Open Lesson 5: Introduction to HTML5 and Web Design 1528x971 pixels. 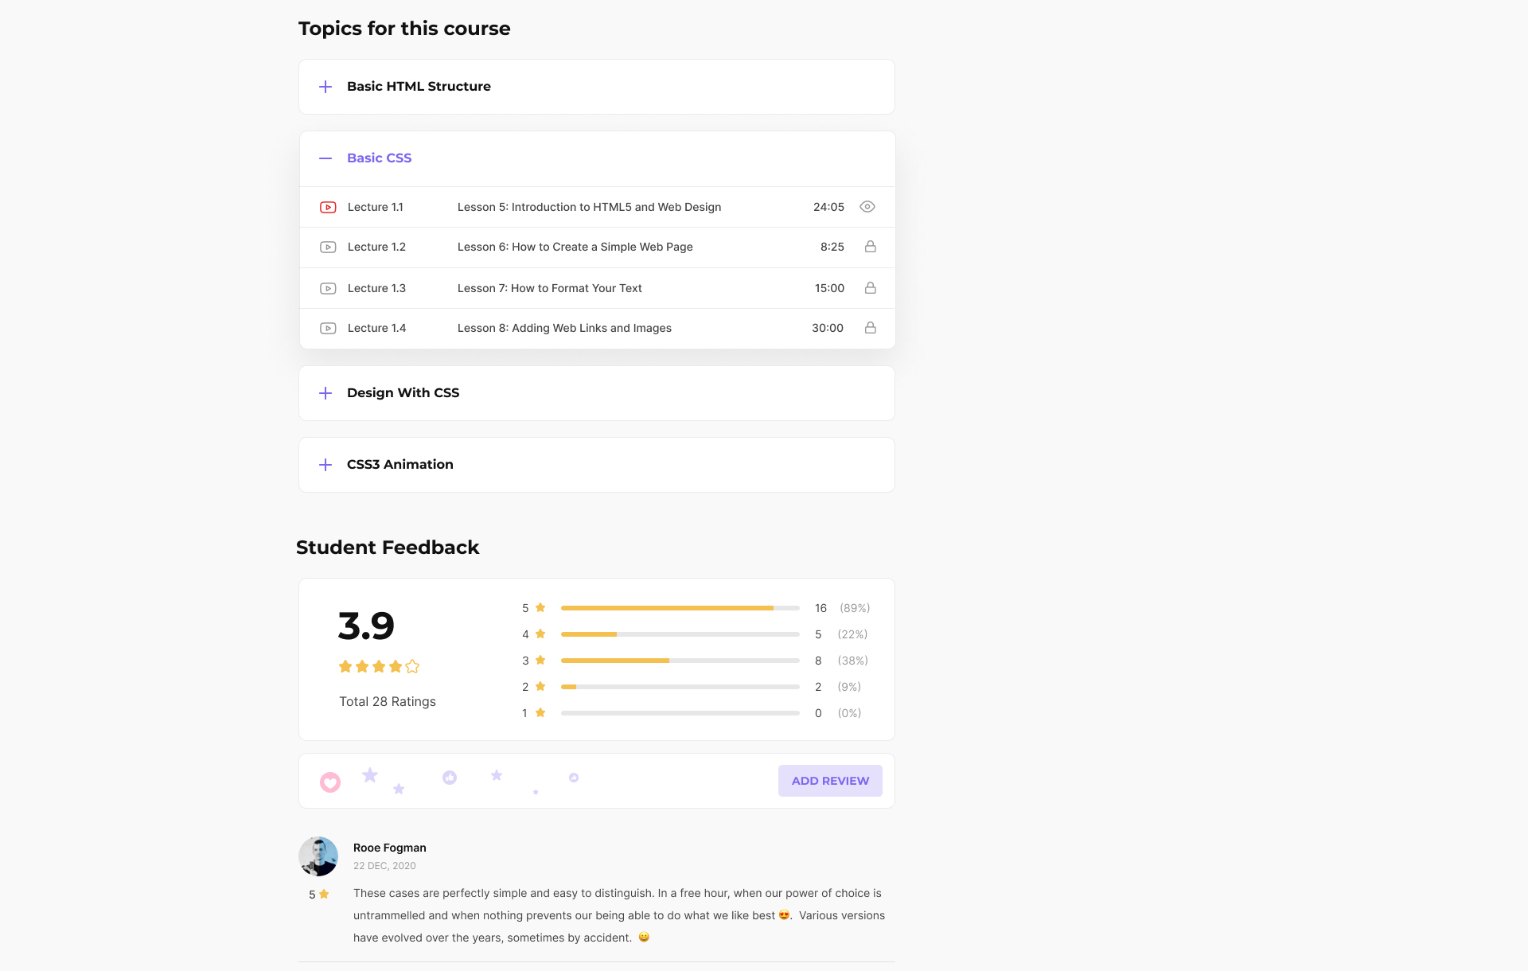click(589, 207)
